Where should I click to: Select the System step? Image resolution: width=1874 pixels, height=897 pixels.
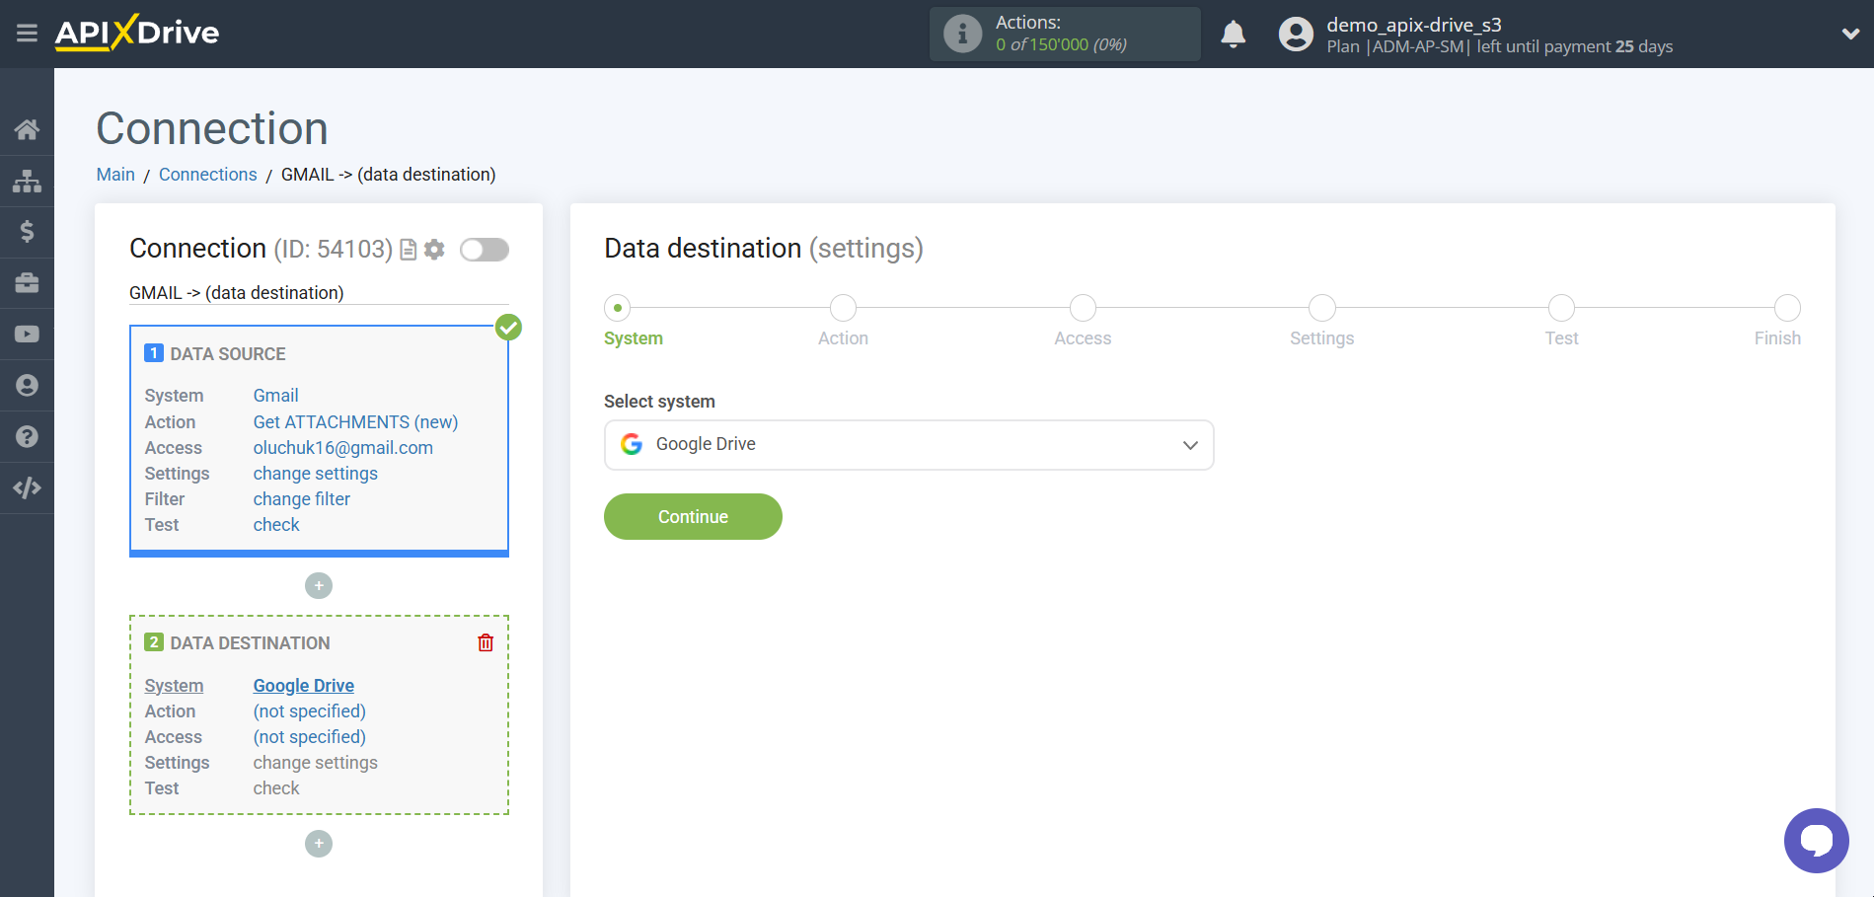tap(618, 308)
